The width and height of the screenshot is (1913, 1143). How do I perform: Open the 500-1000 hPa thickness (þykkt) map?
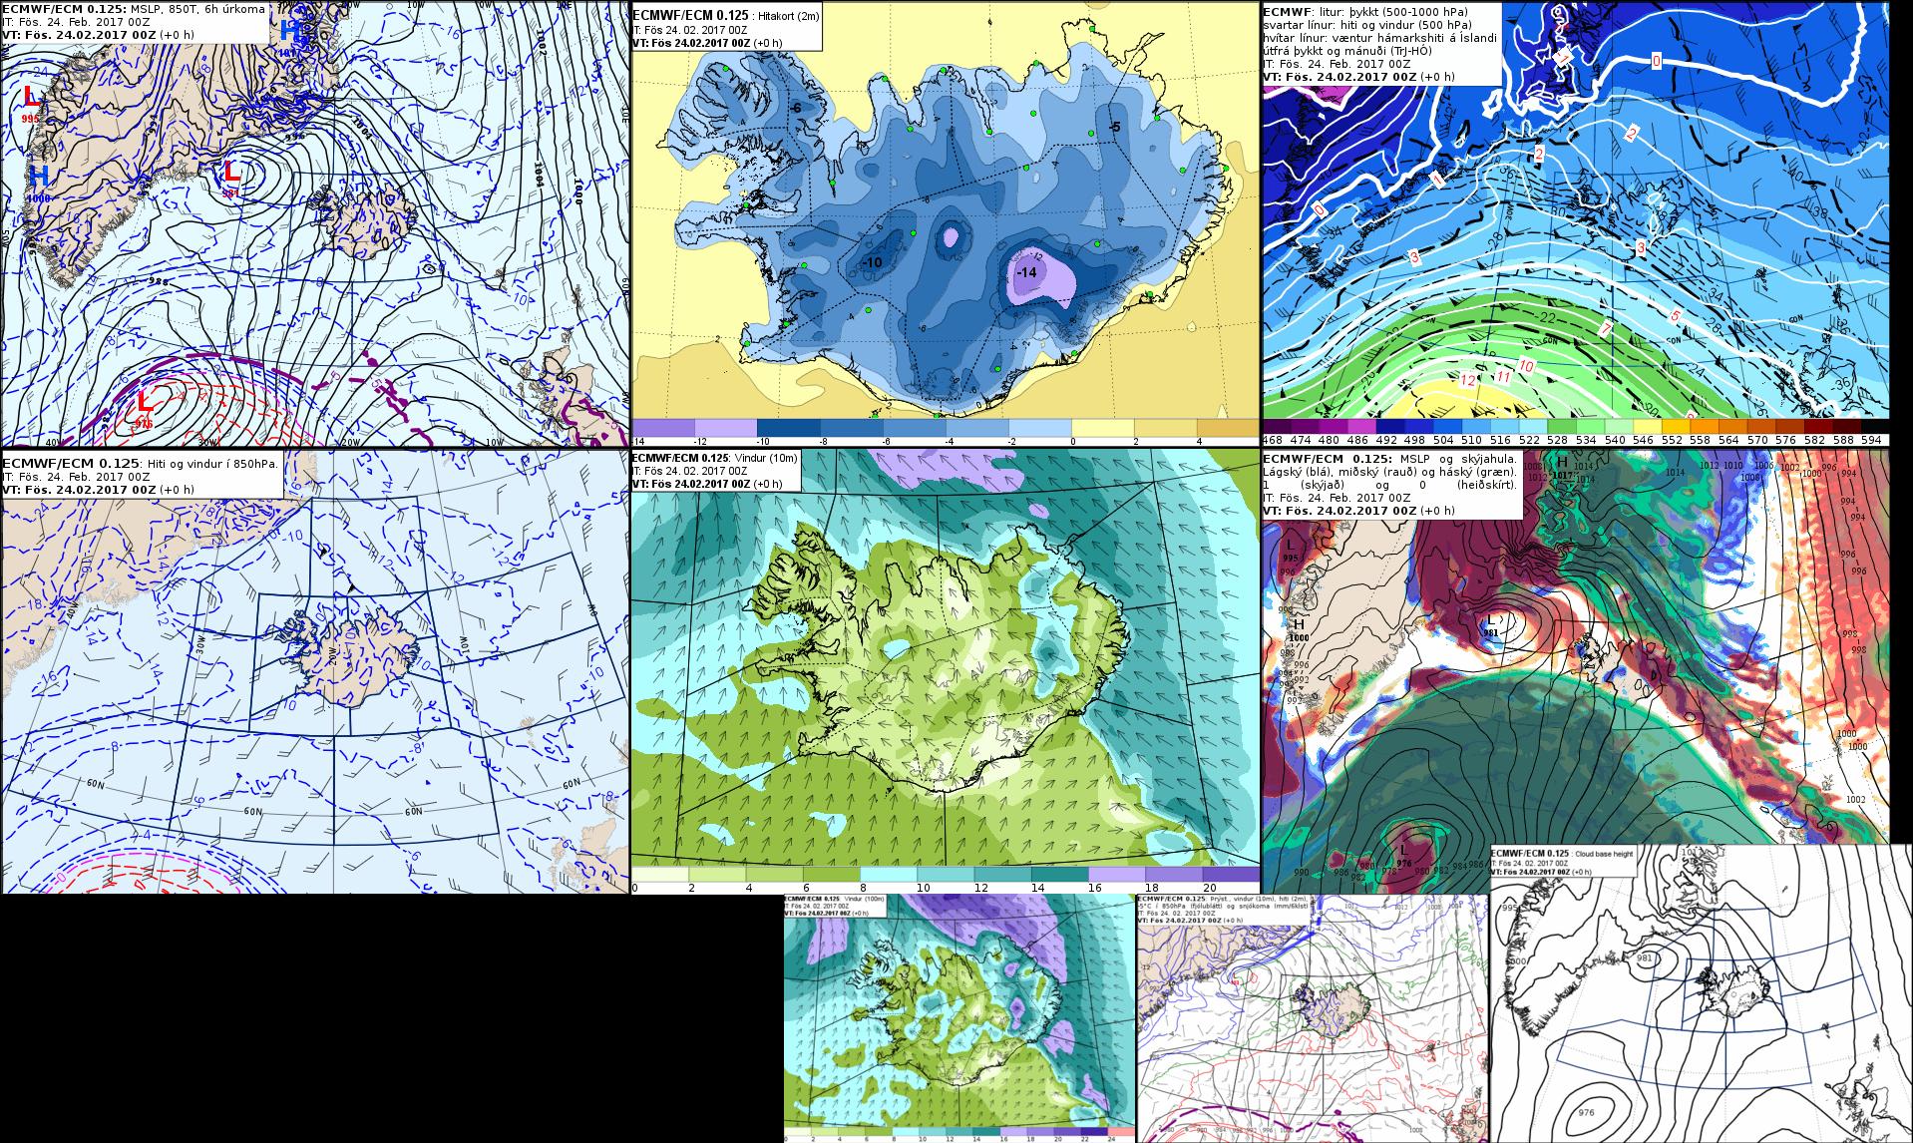pyautogui.click(x=1576, y=223)
